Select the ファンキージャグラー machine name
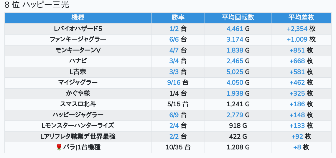 [x=78, y=39]
